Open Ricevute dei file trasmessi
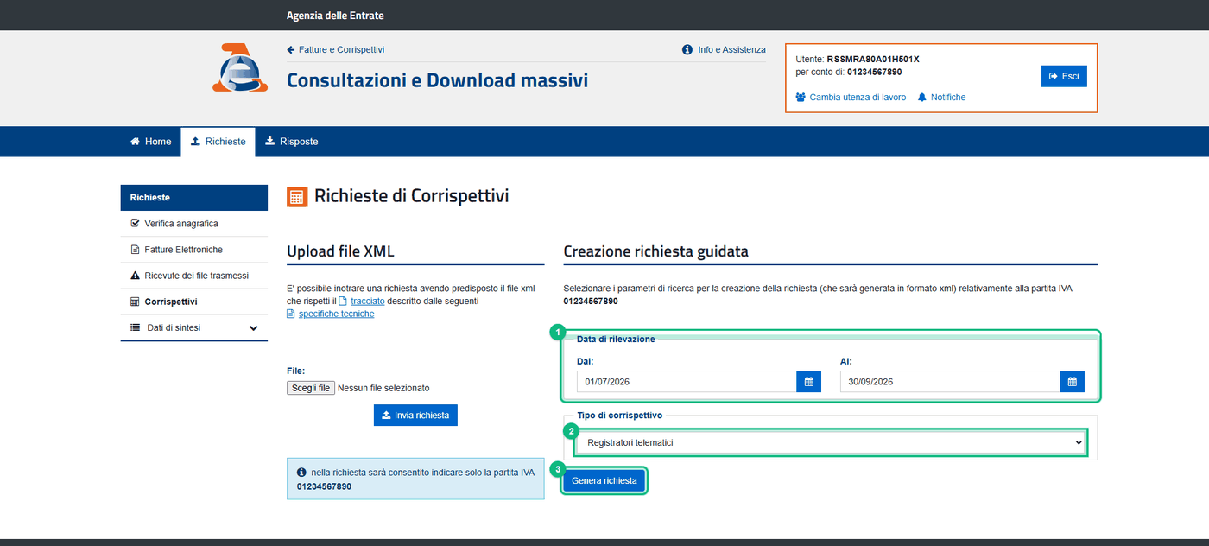The width and height of the screenshot is (1209, 546). point(194,276)
